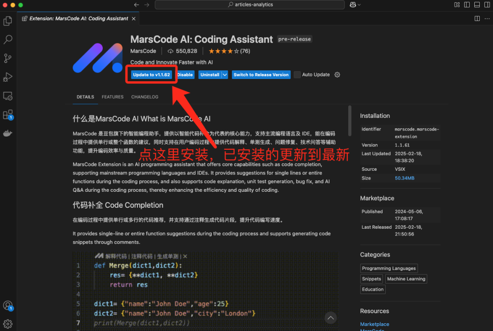Open the Manage gear in activity bar
493x331 pixels.
(x=8, y=324)
